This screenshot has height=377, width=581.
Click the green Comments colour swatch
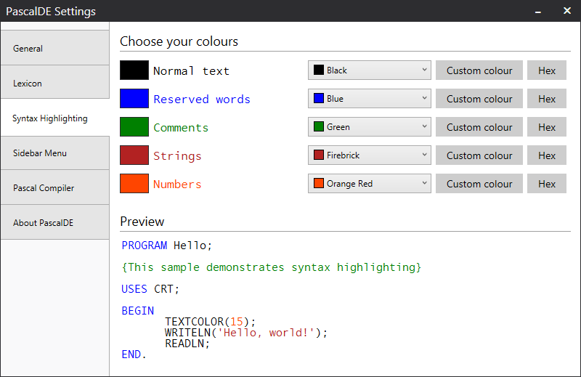click(134, 127)
